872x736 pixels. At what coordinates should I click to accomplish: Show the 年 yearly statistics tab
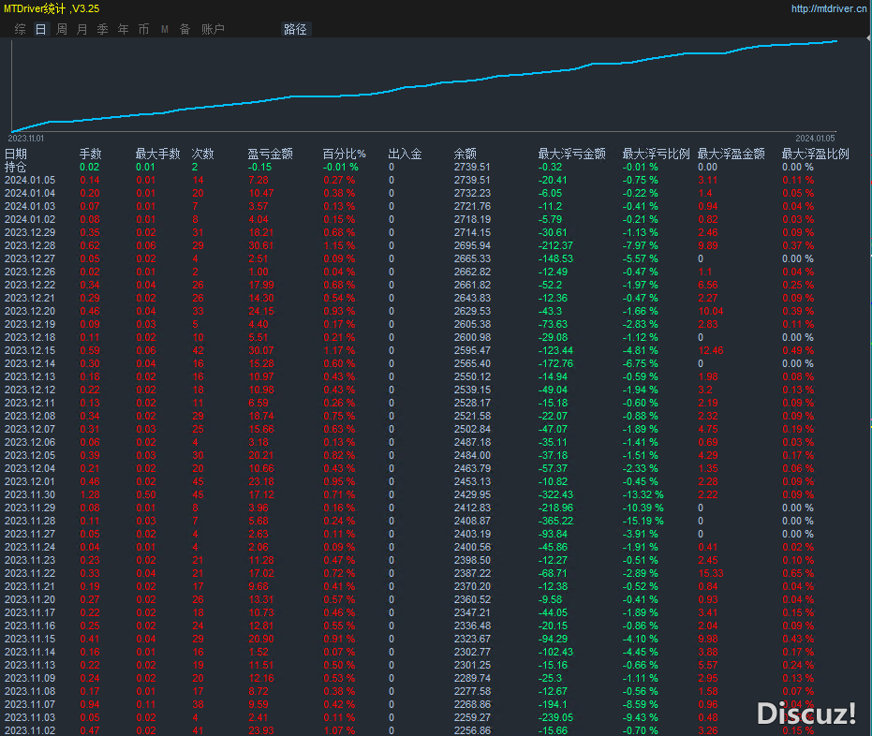pos(124,29)
